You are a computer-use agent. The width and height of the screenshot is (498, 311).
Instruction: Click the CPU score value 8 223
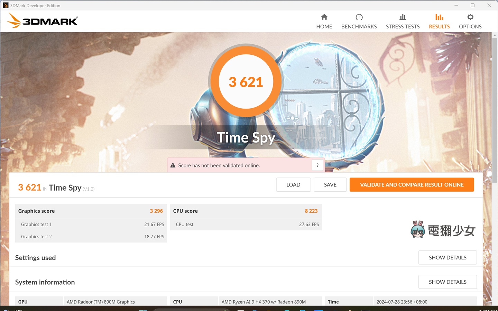311,211
